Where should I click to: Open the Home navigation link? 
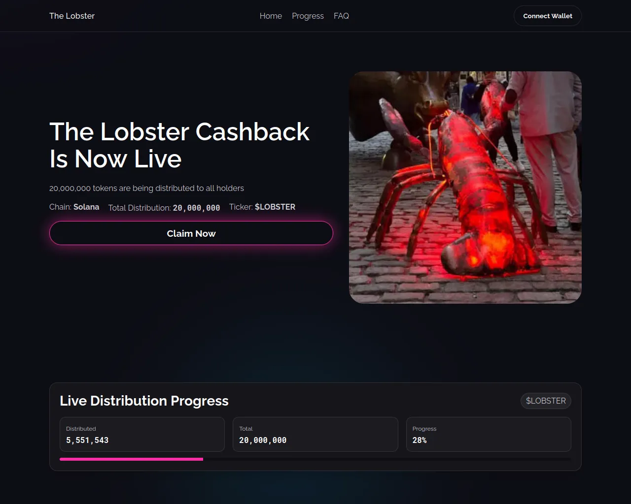coord(271,16)
